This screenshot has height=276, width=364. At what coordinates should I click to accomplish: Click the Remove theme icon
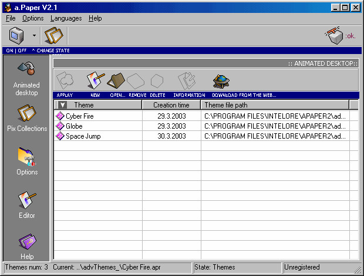pos(136,81)
